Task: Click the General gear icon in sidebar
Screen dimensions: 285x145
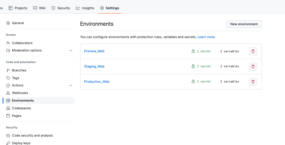Action: click(8, 23)
